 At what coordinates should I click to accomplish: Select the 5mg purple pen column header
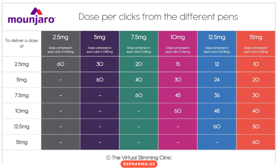100,44
